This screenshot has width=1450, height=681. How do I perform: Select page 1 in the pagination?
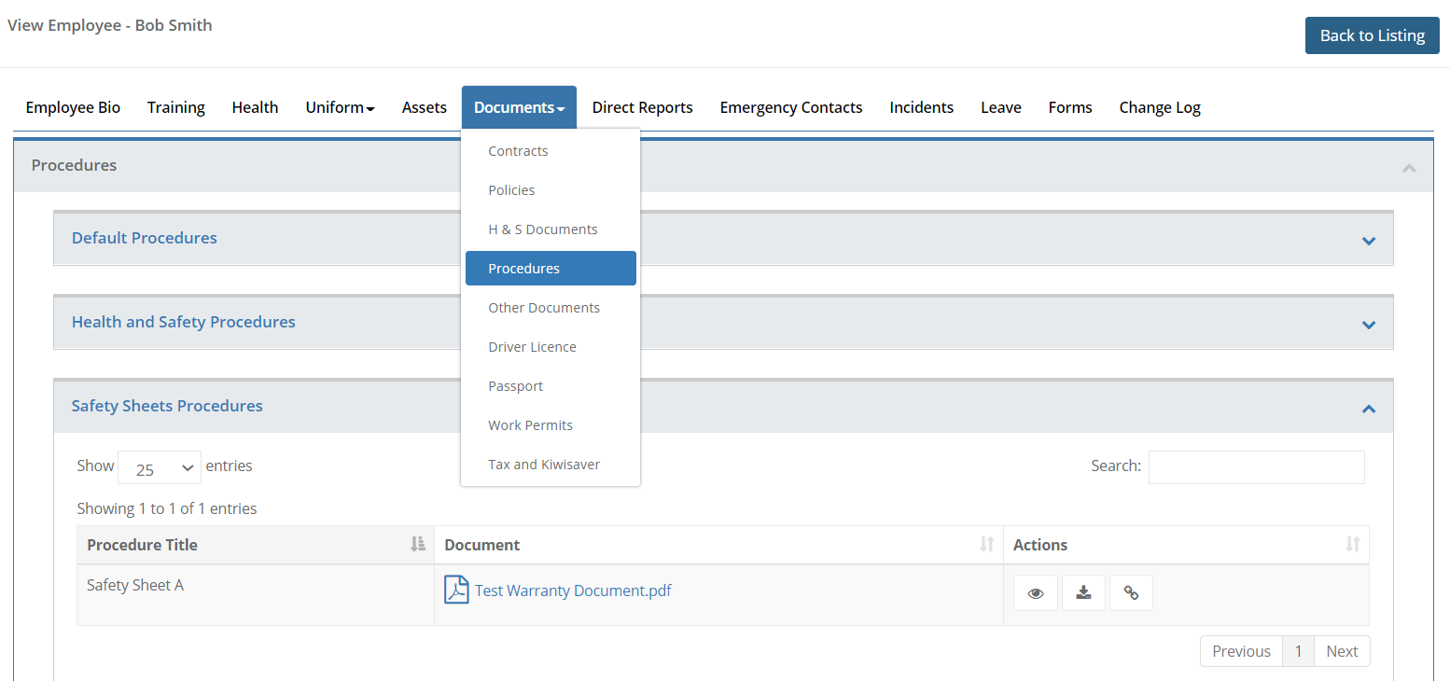click(x=1298, y=651)
